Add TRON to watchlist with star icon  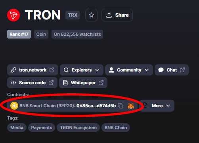coord(91,15)
